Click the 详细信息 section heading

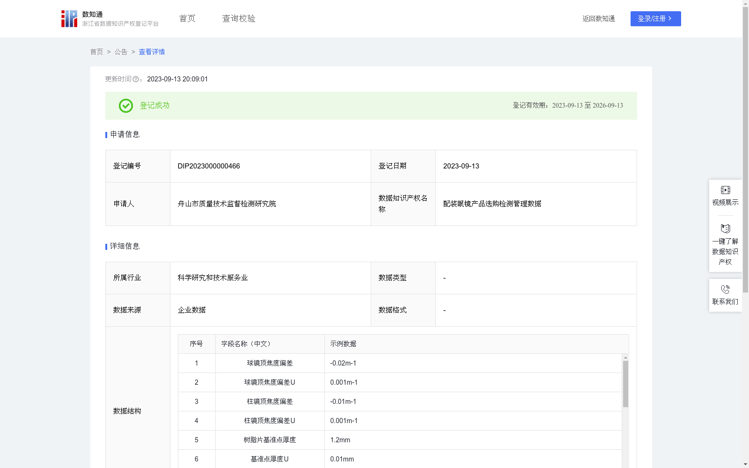pyautogui.click(x=125, y=247)
